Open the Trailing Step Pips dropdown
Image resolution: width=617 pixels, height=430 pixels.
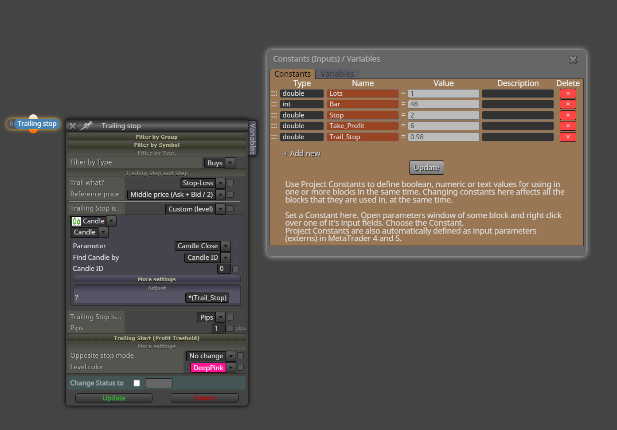pos(211,317)
